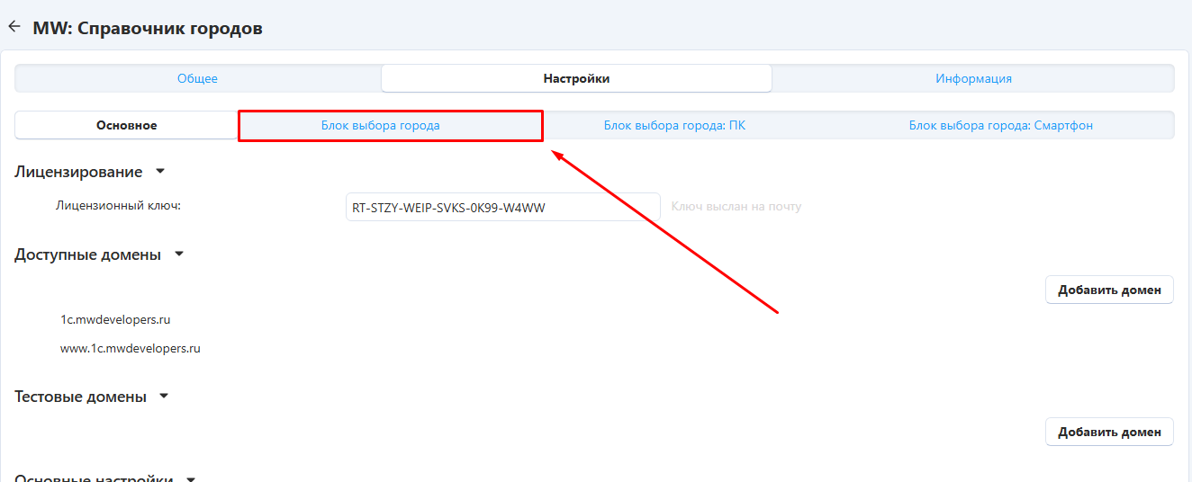
Task: Select the www.1c.mwdevelopers.ru domain entry
Action: coord(130,348)
